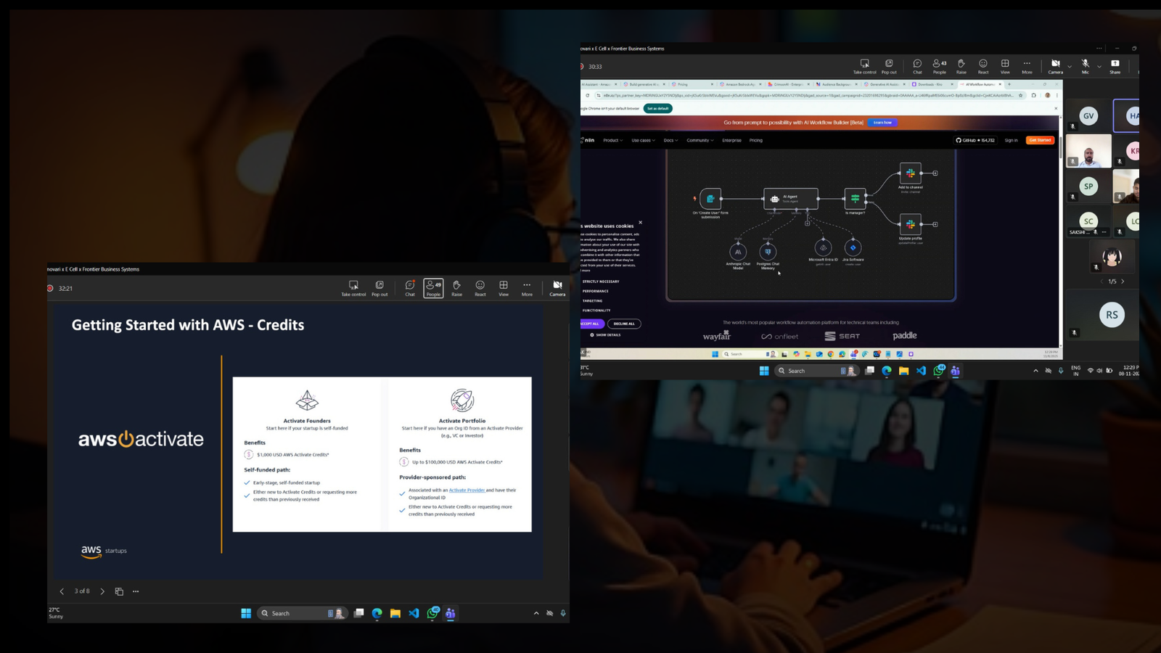Open the n8n Docs menu
The height and width of the screenshot is (653, 1161).
pos(670,140)
